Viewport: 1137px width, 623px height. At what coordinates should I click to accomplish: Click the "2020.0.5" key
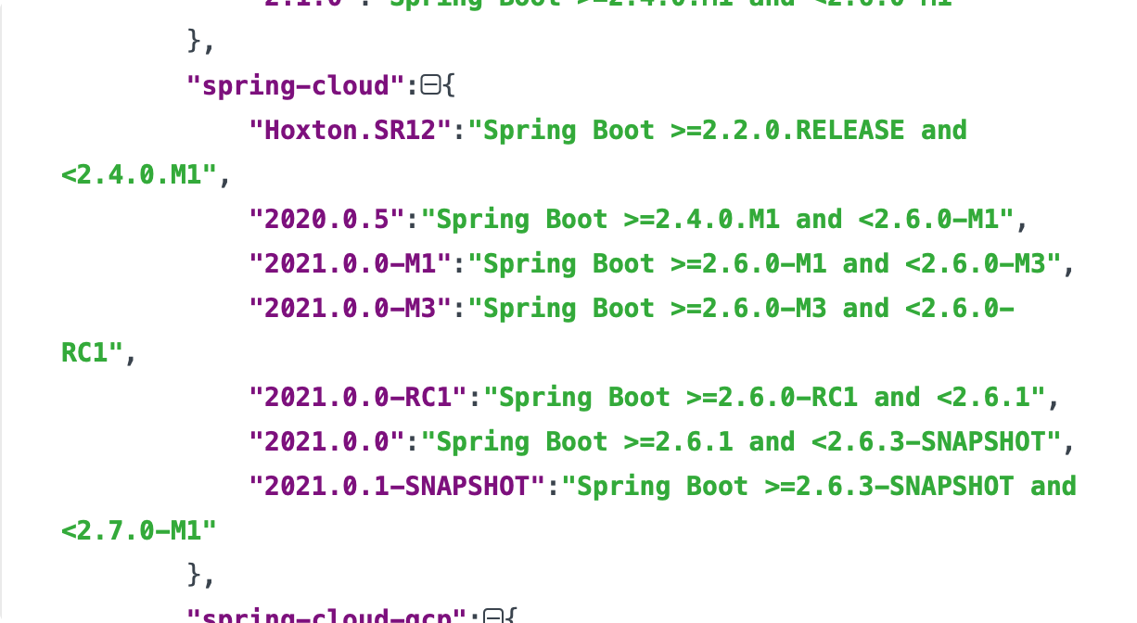[326, 220]
